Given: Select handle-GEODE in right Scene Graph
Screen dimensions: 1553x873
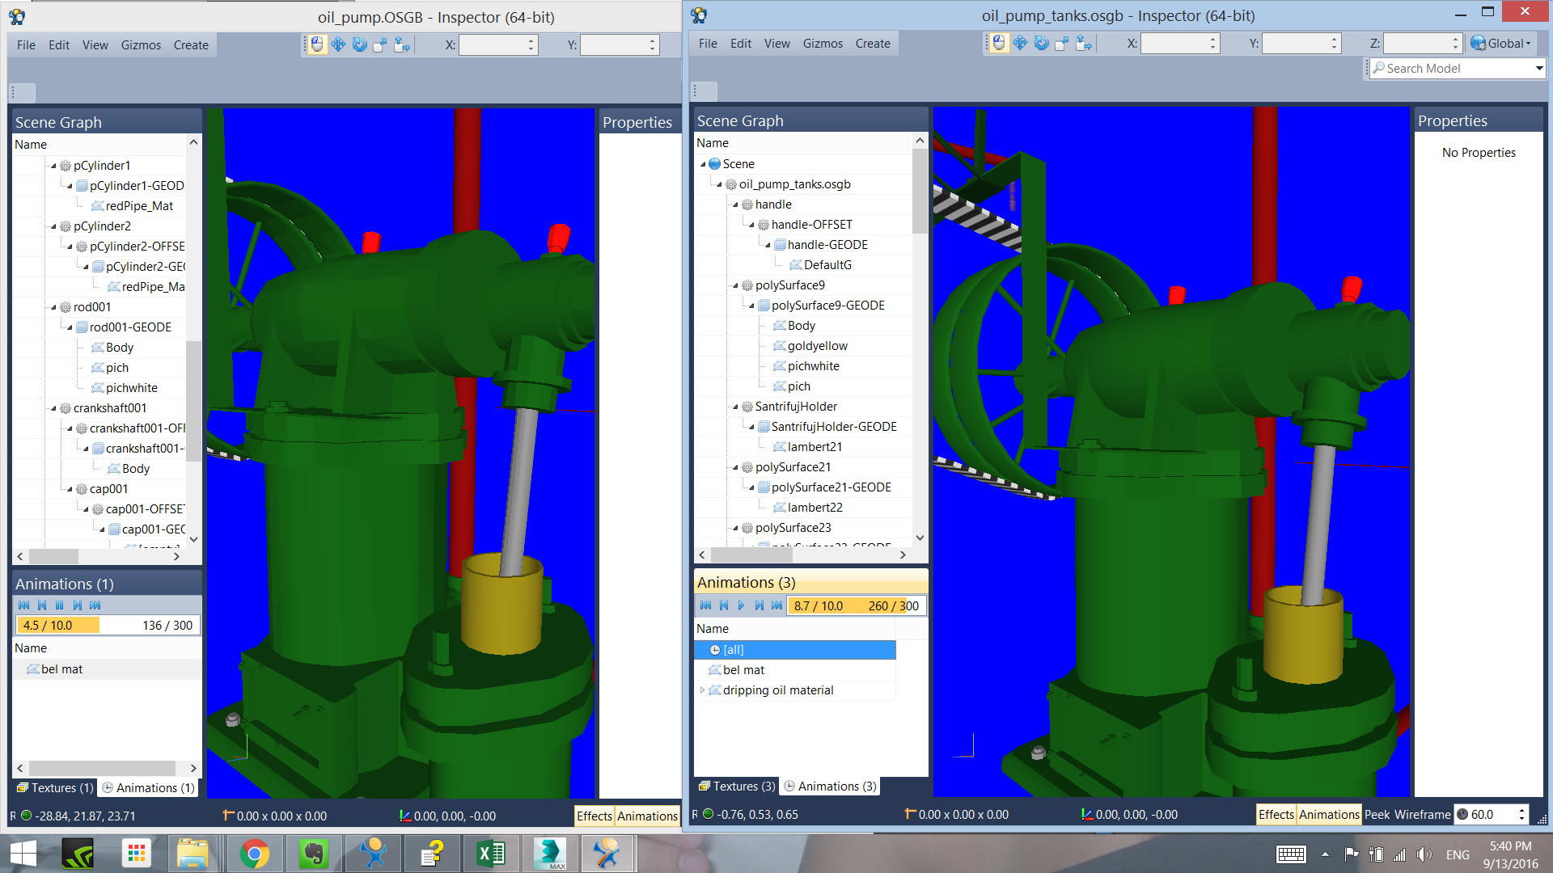Looking at the screenshot, I should tap(827, 245).
